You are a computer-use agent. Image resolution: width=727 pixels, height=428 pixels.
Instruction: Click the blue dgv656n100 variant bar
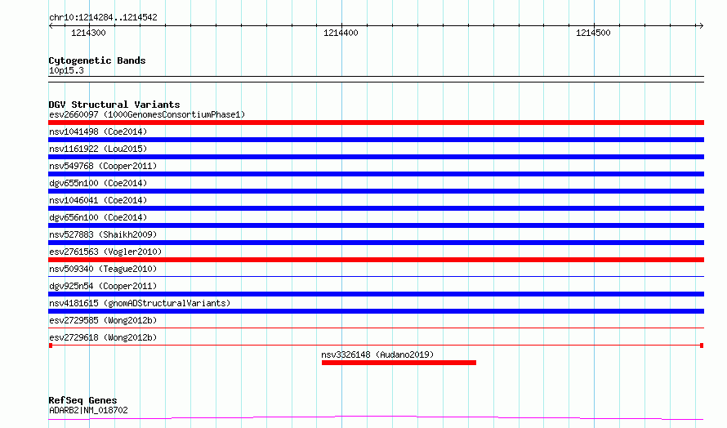(376, 225)
